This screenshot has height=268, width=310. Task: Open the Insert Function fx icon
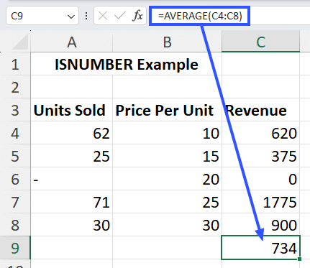click(137, 16)
